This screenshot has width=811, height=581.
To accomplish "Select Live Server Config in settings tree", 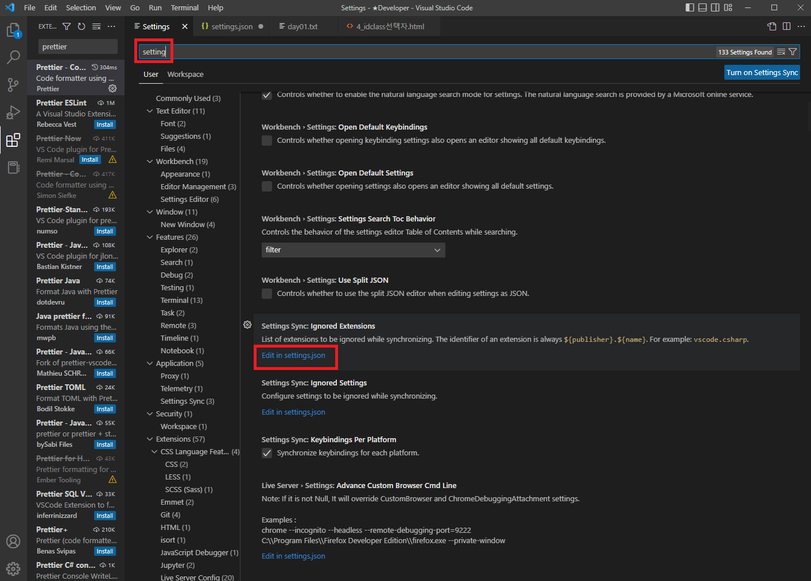I will point(197,578).
